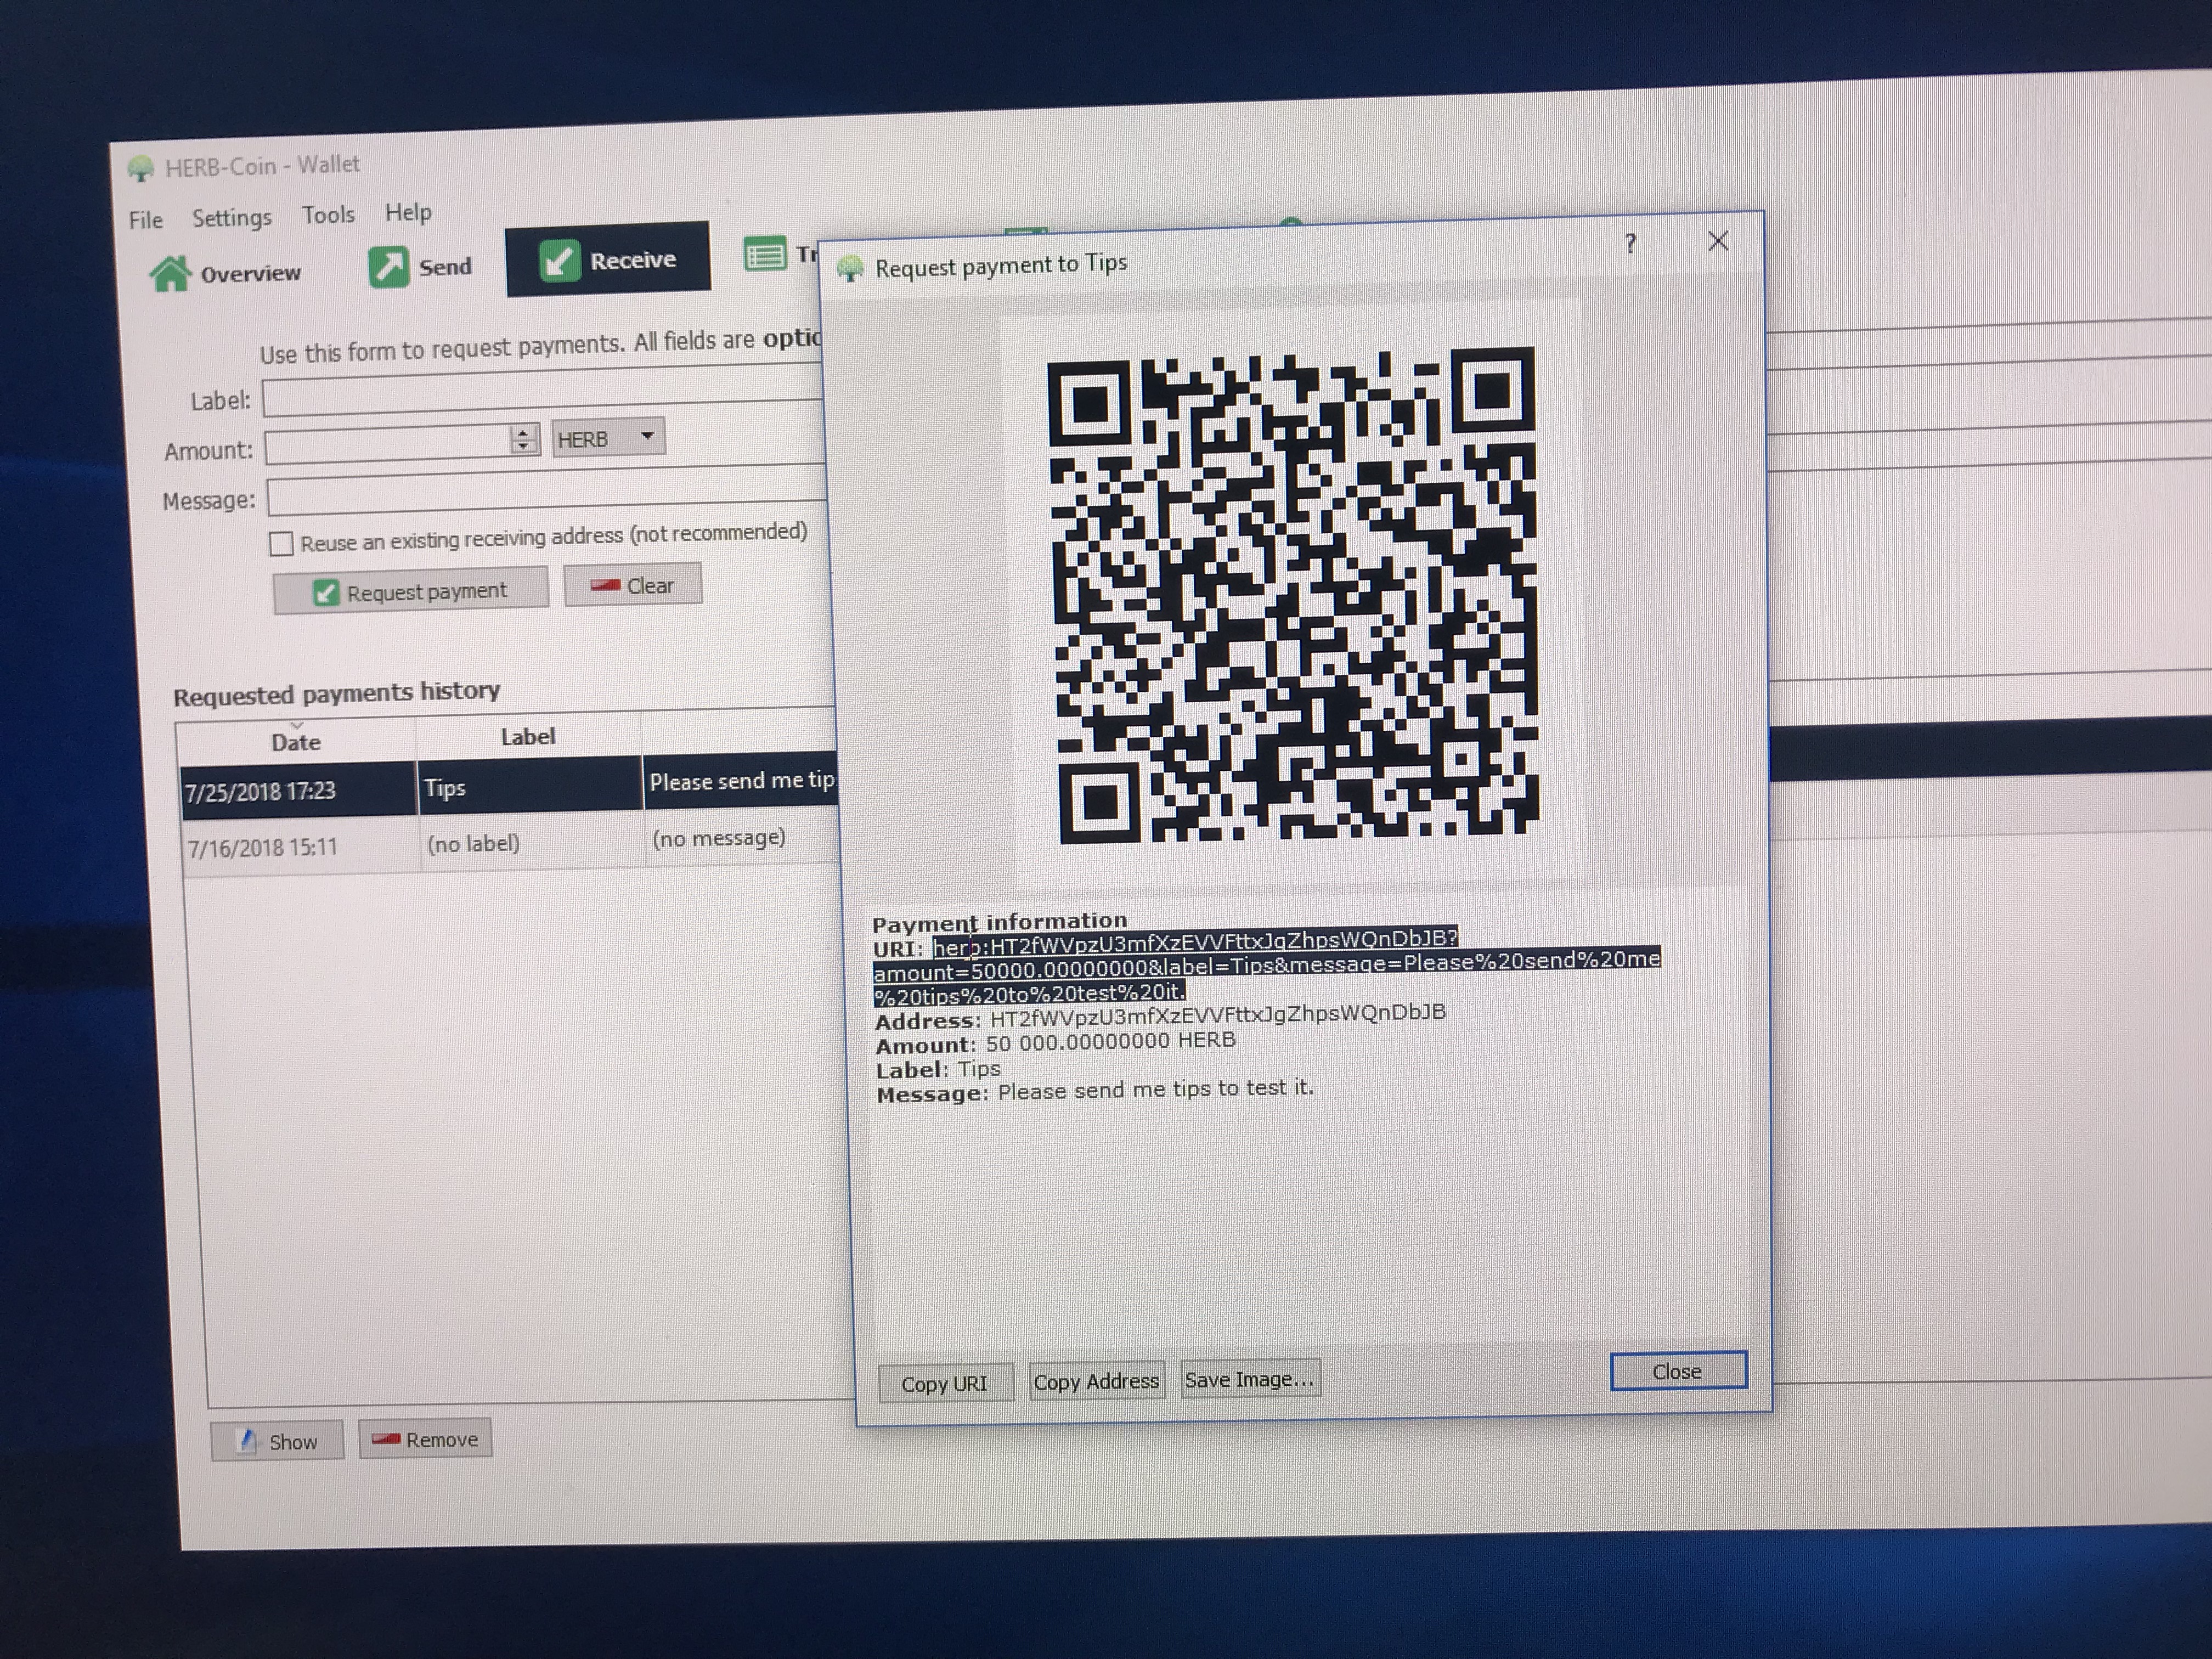
Task: Click the Copy URI button
Action: click(944, 1383)
